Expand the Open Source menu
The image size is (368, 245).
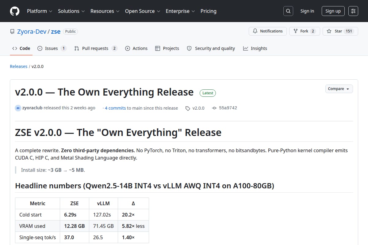point(143,11)
